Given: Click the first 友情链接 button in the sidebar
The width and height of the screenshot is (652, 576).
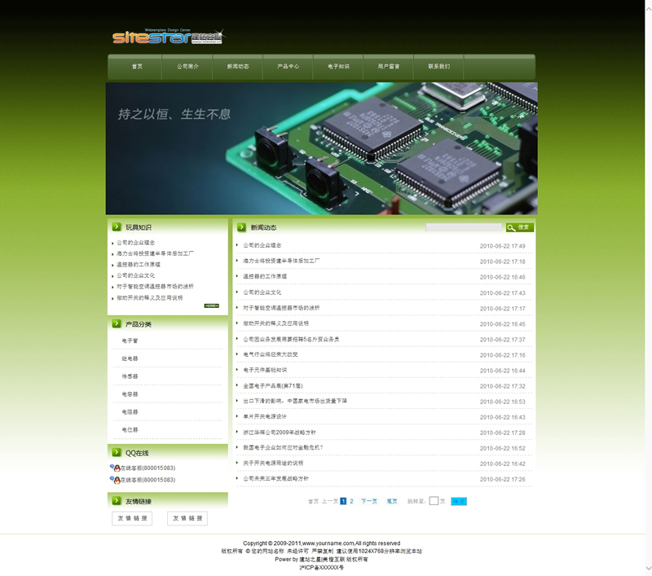Looking at the screenshot, I should (132, 518).
